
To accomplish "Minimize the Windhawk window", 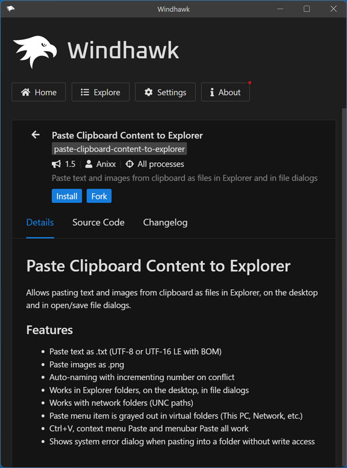I will tap(280, 9).
